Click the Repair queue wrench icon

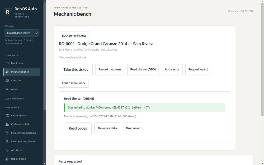point(7,159)
